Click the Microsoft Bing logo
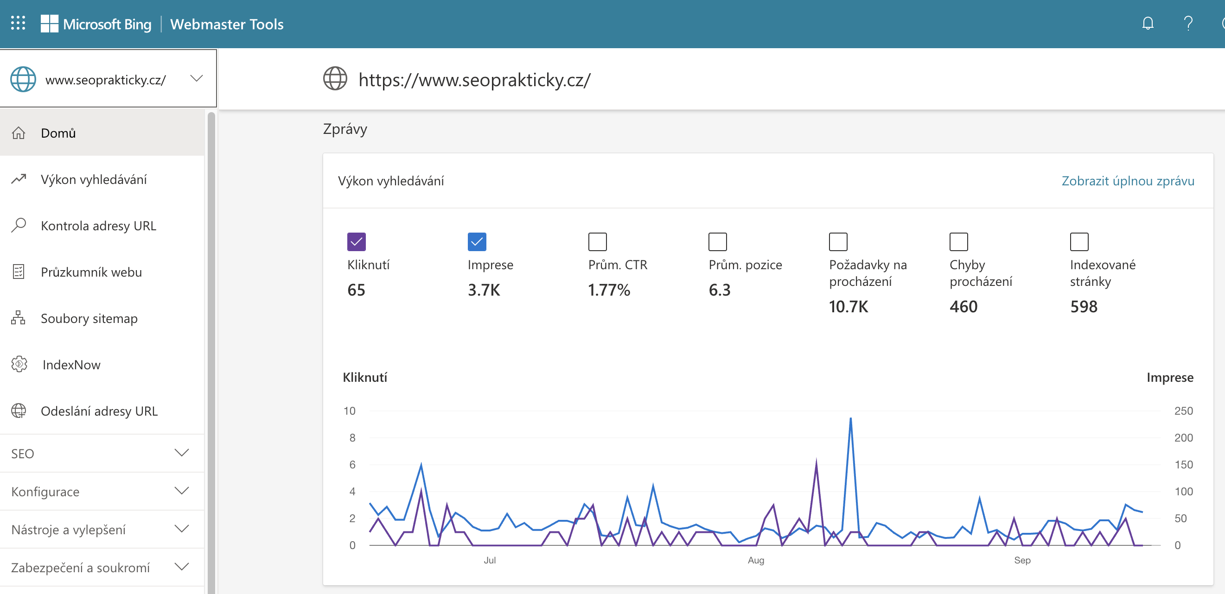Screen dimensions: 1225x594 coord(96,24)
